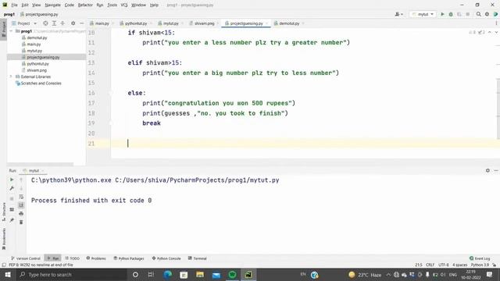Open the Terminal tool window
Image resolution: width=500 pixels, height=281 pixels.
click(x=198, y=258)
